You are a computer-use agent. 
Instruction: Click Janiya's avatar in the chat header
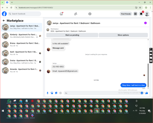point(49,23)
